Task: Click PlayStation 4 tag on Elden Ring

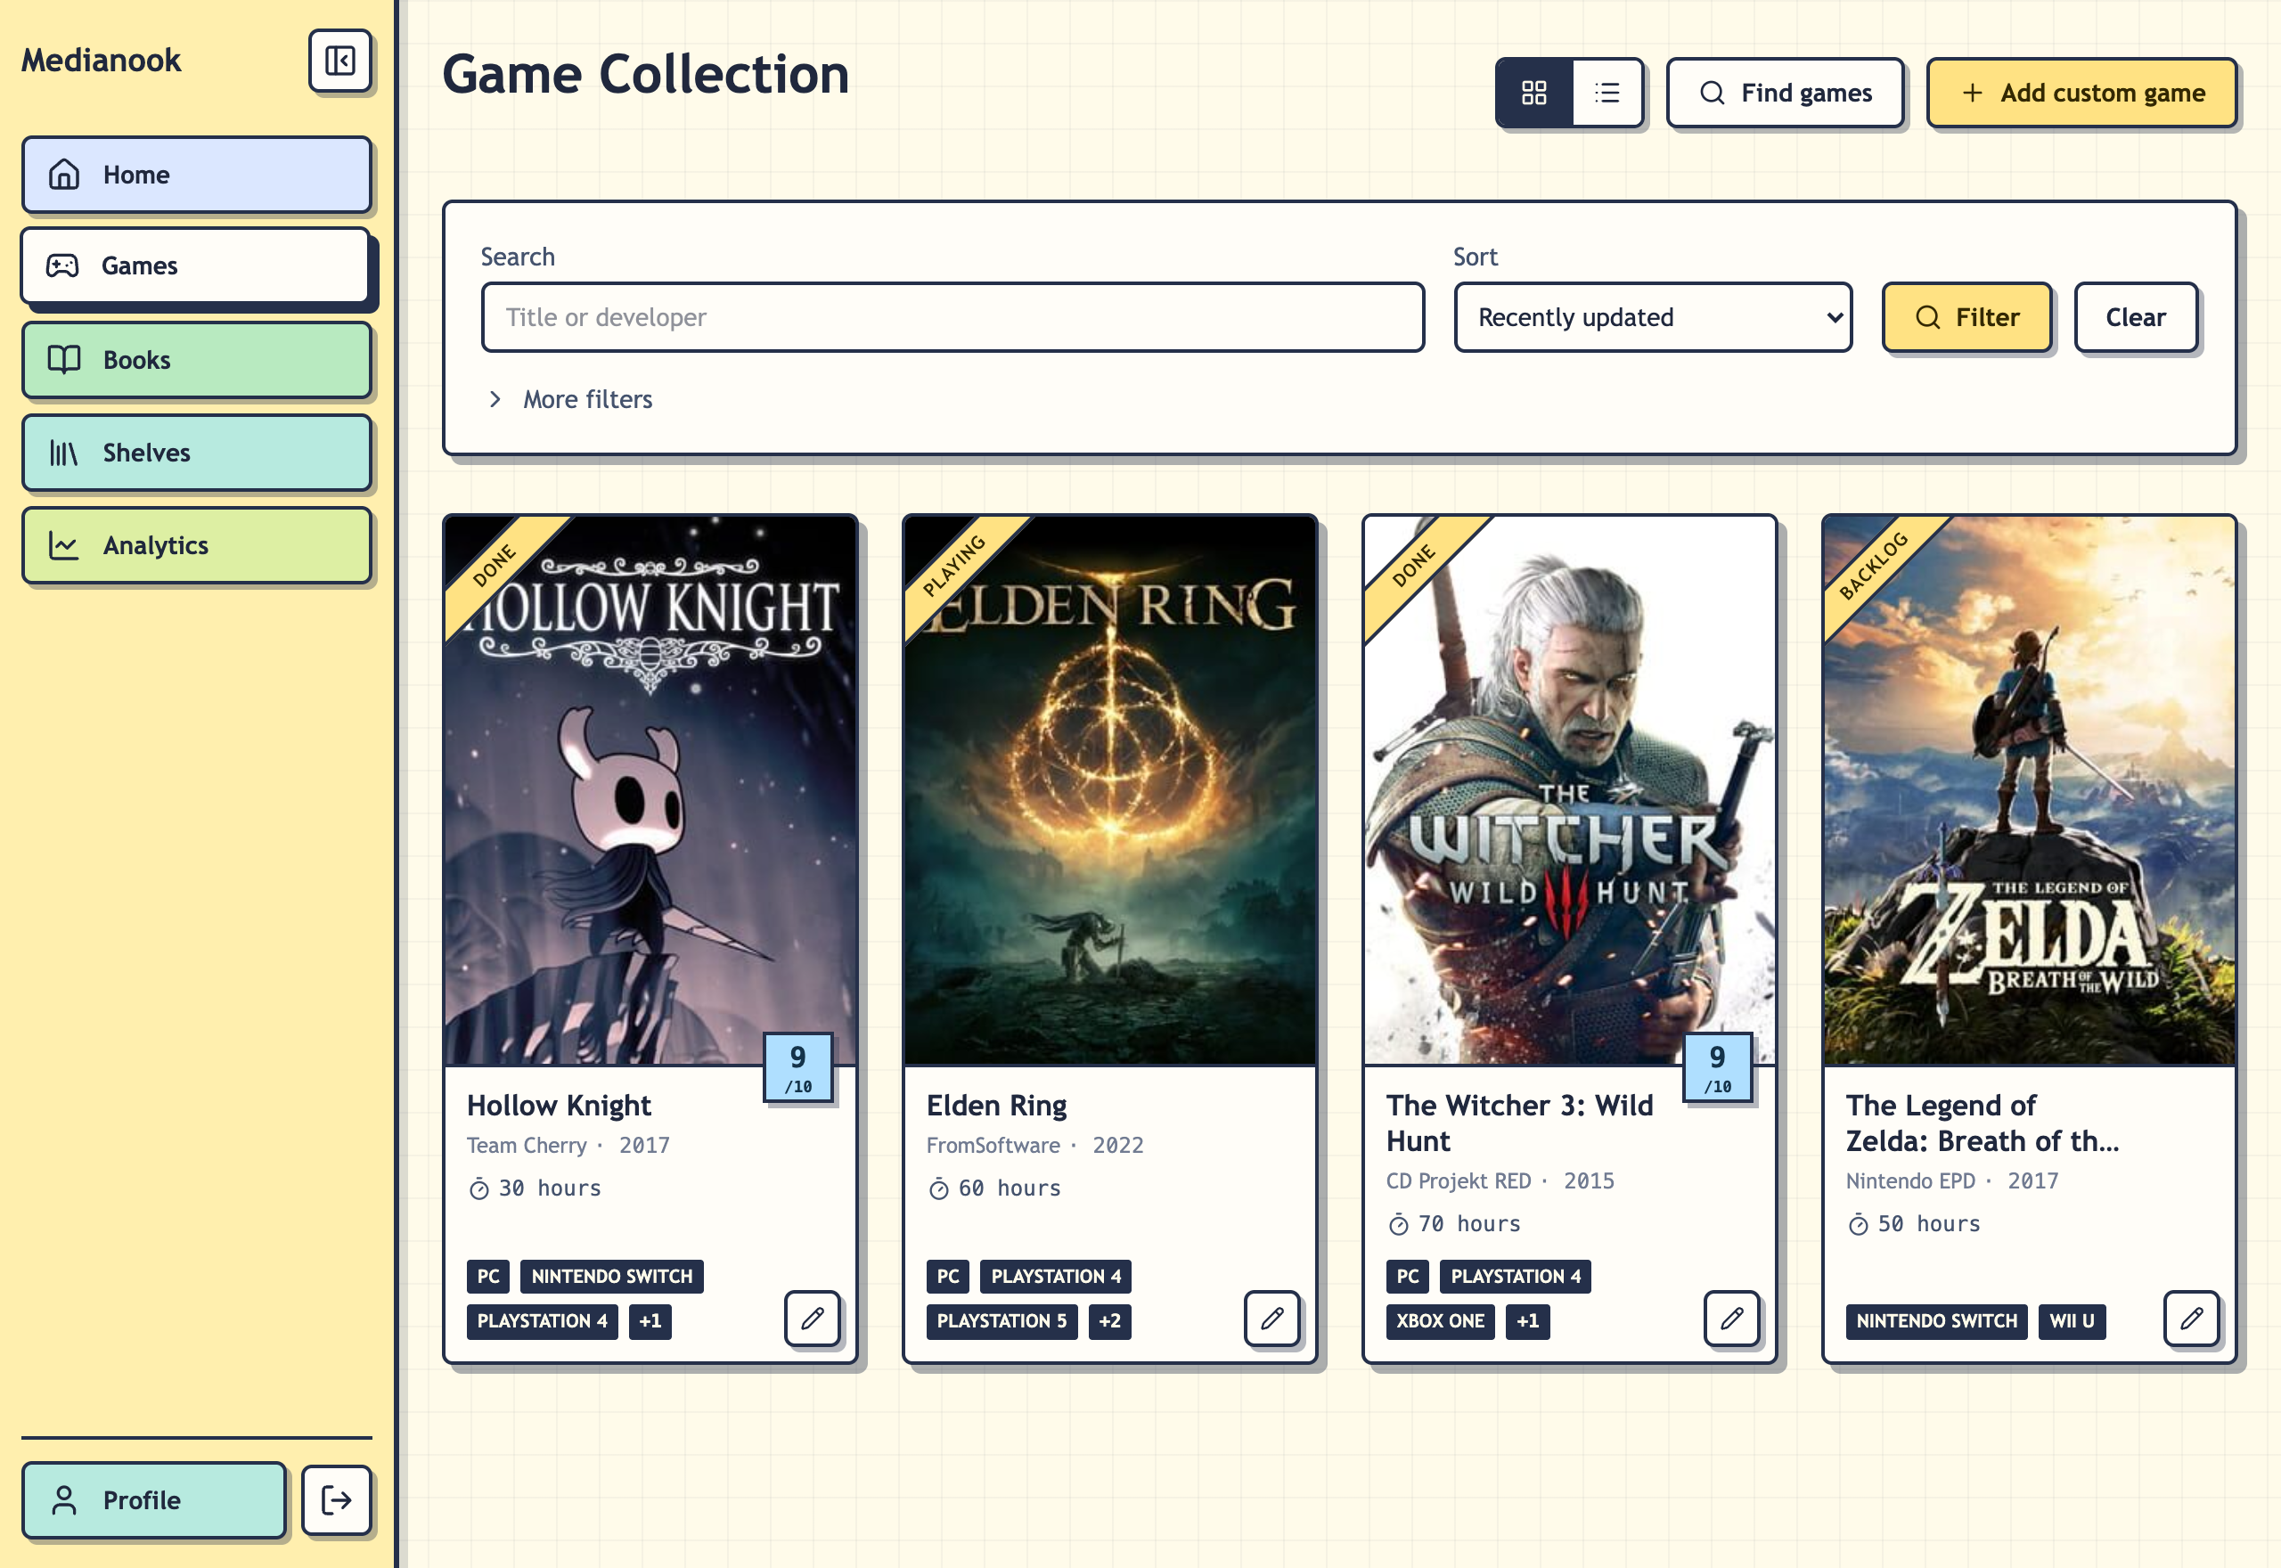Action: coord(1056,1276)
